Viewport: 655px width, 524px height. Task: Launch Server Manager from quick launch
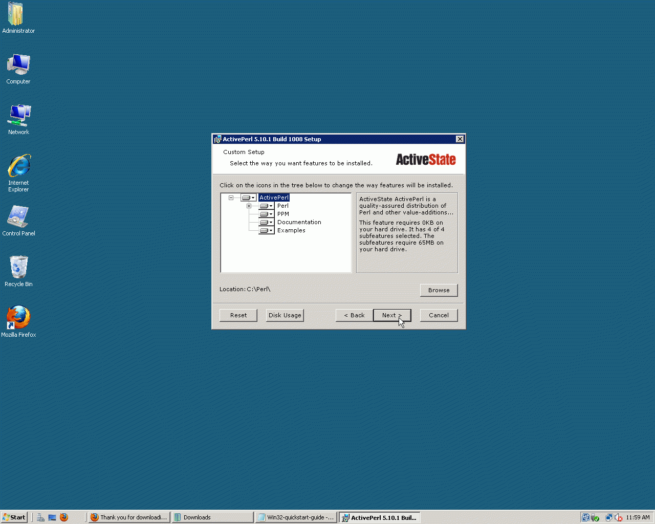pyautogui.click(x=40, y=517)
